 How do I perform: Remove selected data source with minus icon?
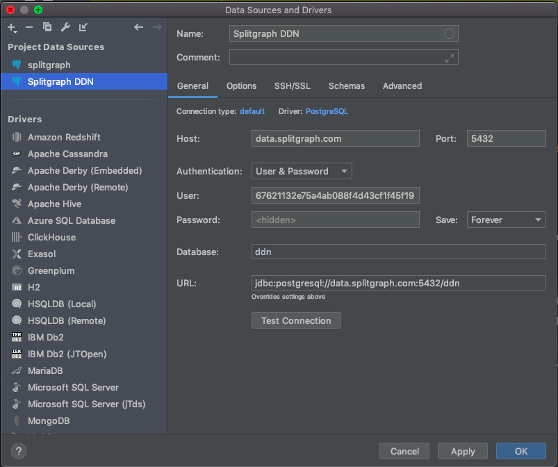click(x=29, y=27)
